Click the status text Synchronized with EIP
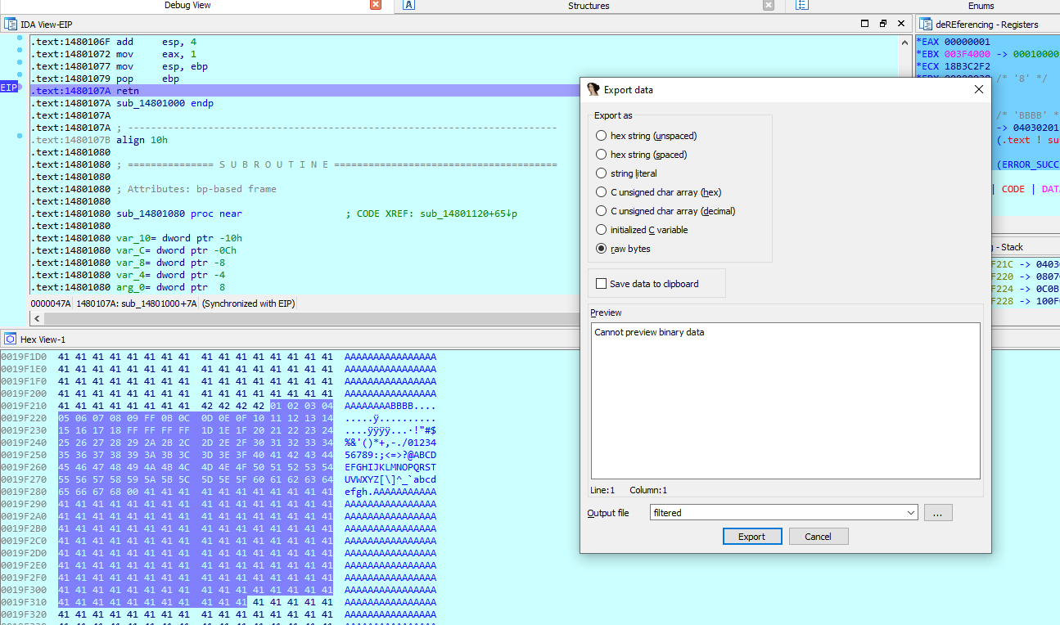 point(248,304)
